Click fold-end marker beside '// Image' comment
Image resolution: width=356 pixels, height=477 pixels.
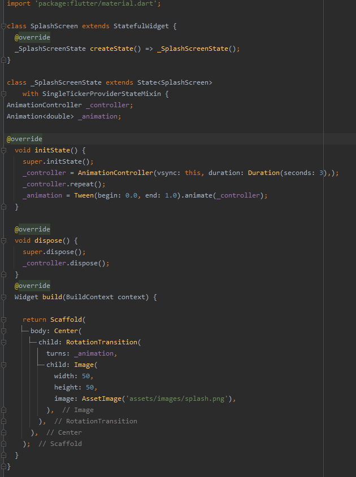[3, 410]
